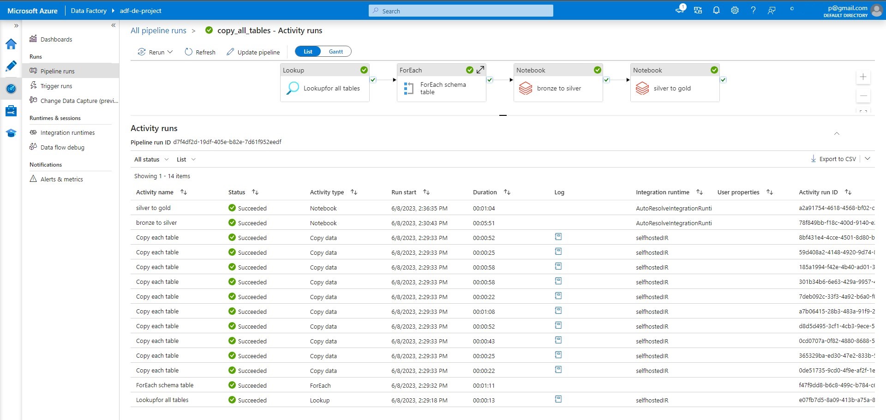Expand ForEach activity via its pop-out icon
Viewport: 886px width, 420px height.
point(480,70)
